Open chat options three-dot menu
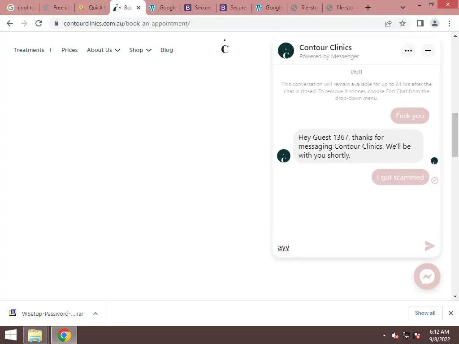This screenshot has height=344, width=459. pos(408,51)
